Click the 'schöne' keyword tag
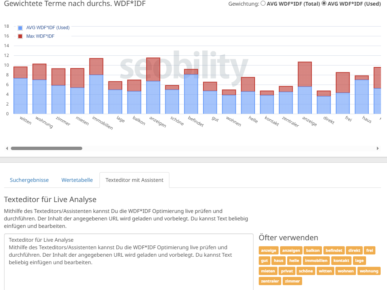Viewport: 387px width, 290px height. (x=306, y=271)
